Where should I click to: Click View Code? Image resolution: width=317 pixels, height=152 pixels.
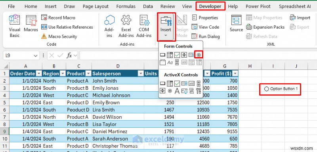[205, 27]
